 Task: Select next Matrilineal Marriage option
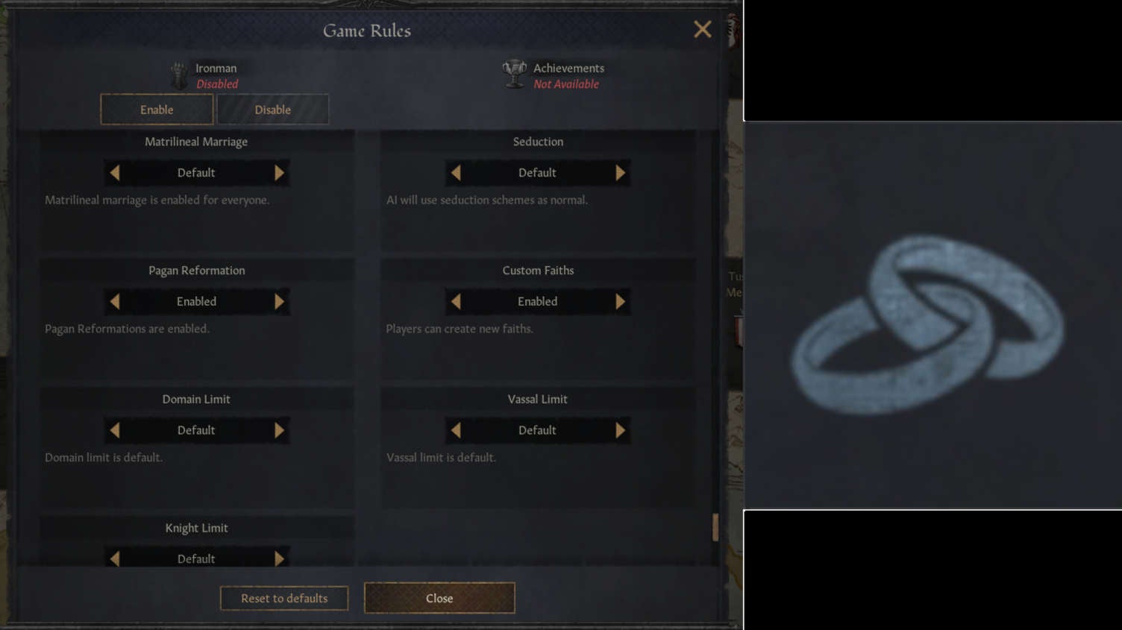pos(279,173)
